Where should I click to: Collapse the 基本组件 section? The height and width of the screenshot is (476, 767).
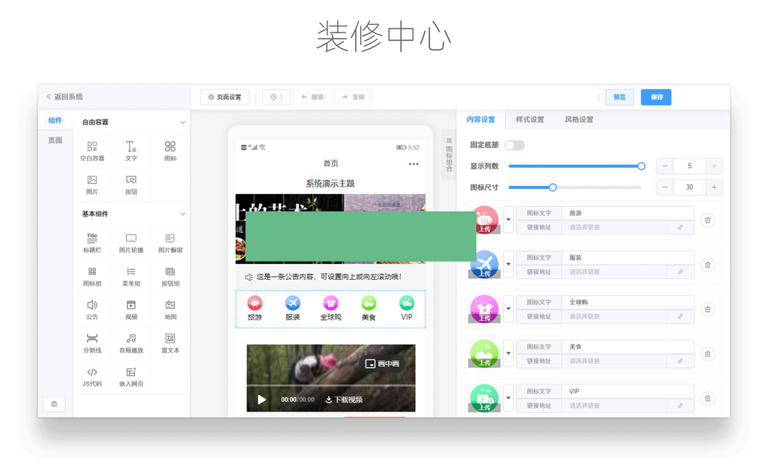183,214
